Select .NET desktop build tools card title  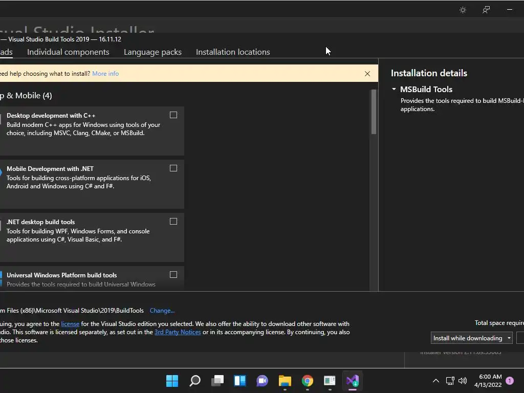[41, 222]
